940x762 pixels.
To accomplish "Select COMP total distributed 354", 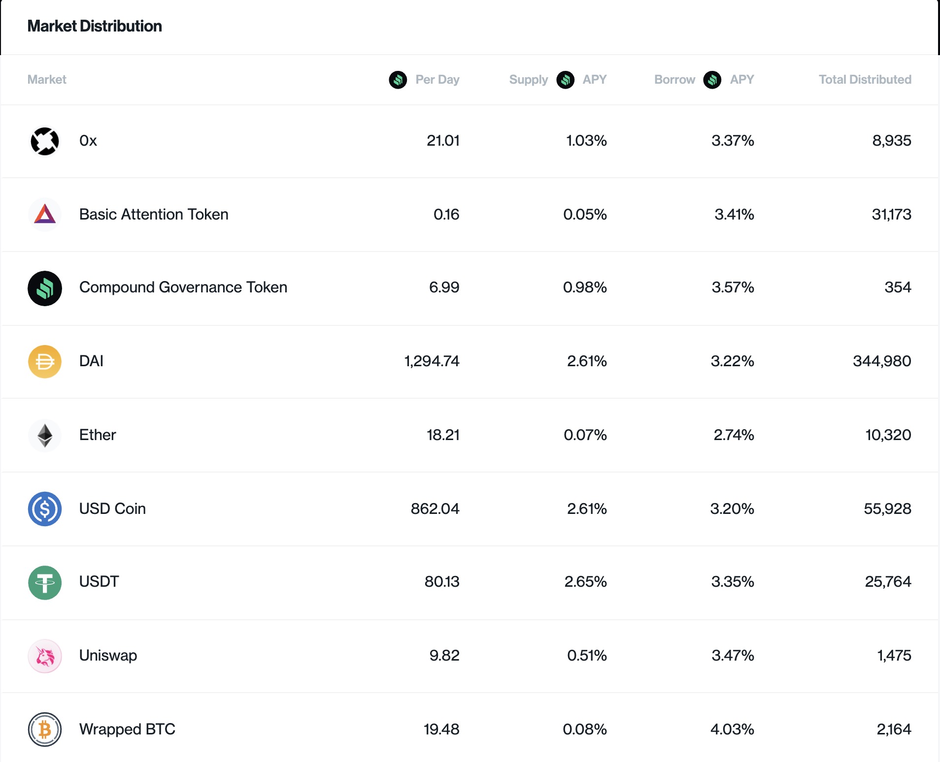I will [x=898, y=287].
